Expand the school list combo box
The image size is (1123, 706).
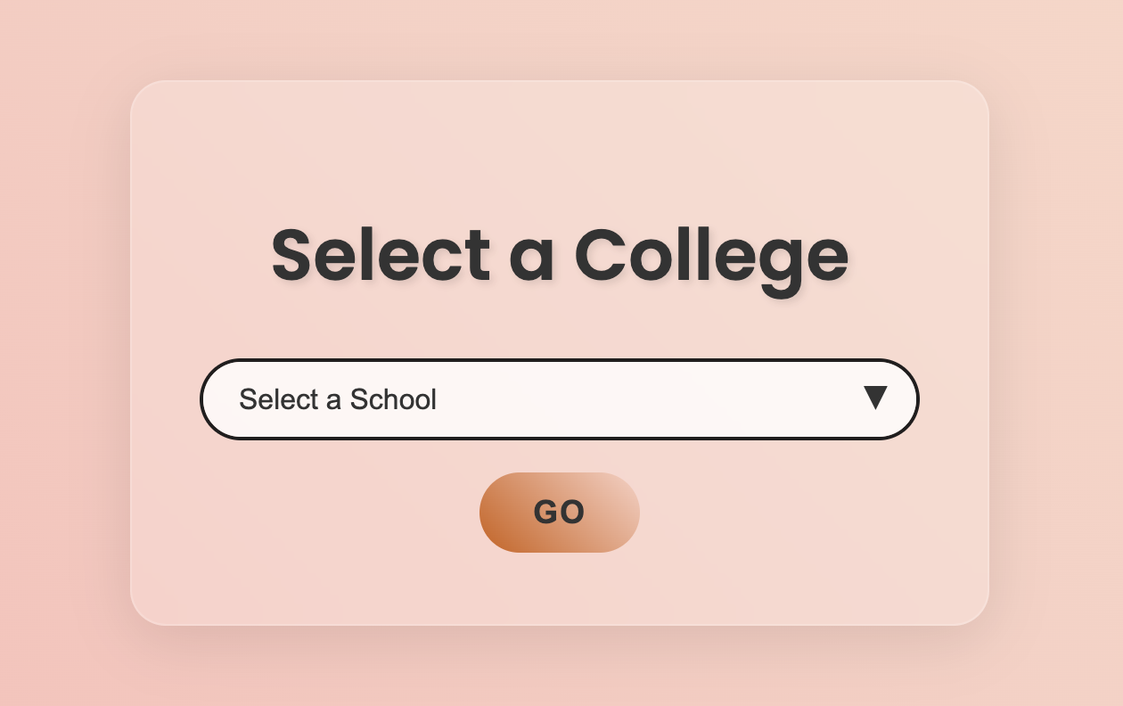pos(559,399)
